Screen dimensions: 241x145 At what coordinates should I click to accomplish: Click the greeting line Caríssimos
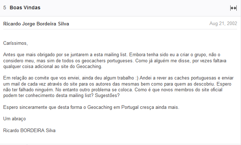(15, 43)
